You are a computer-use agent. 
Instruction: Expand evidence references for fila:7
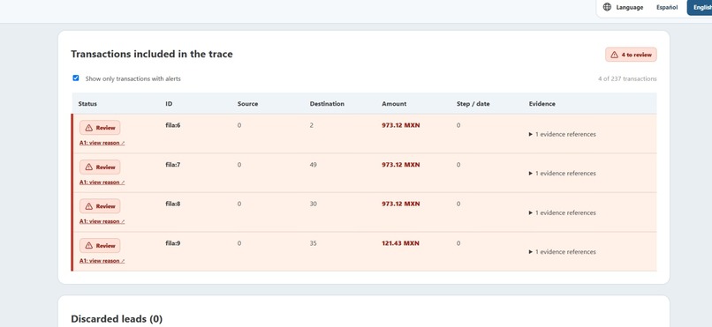click(x=562, y=174)
